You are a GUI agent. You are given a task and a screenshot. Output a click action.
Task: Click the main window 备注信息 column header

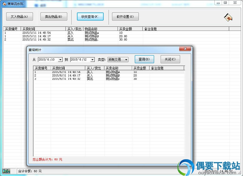pyautogui.click(x=186, y=29)
